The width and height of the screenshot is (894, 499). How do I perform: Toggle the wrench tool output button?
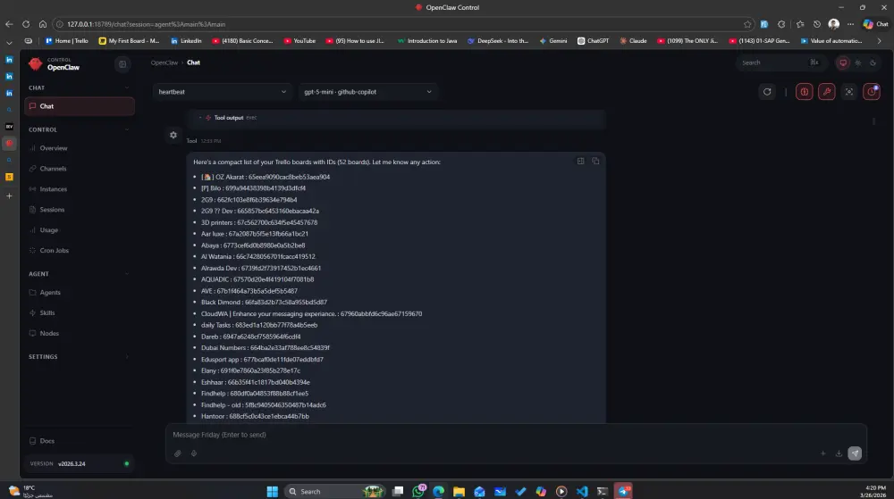pyautogui.click(x=827, y=92)
